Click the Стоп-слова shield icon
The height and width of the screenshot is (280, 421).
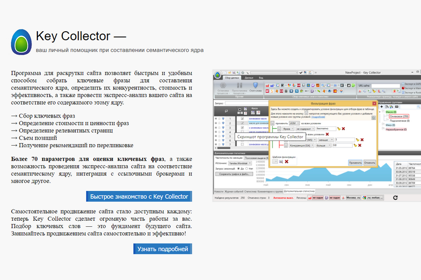(255, 84)
